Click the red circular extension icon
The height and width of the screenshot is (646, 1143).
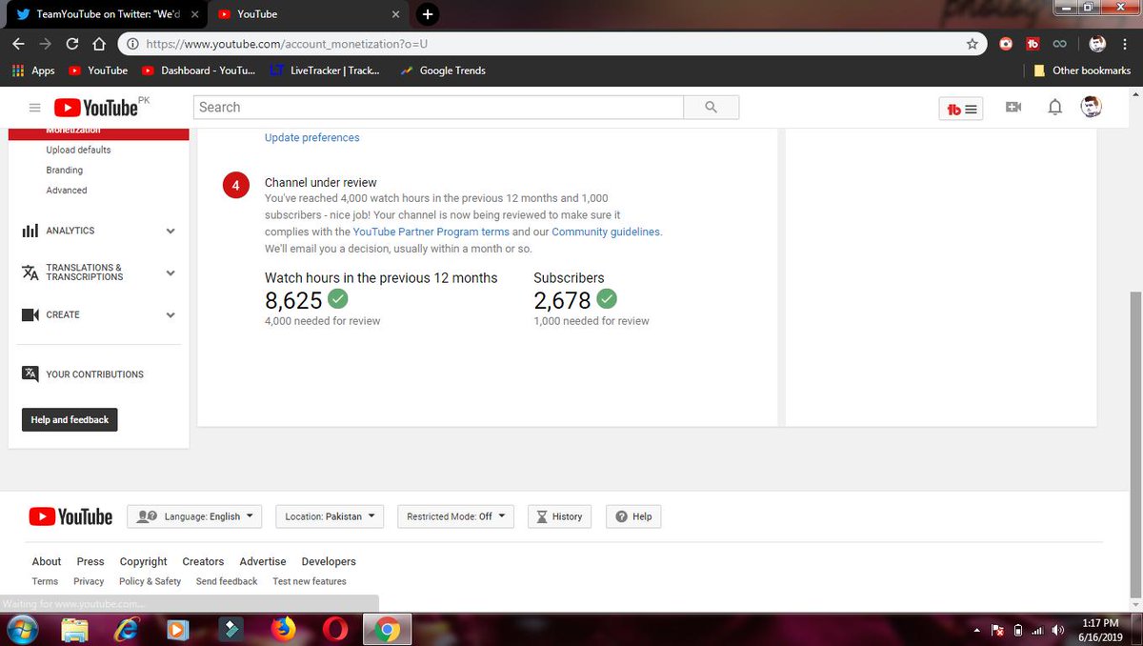click(1006, 44)
